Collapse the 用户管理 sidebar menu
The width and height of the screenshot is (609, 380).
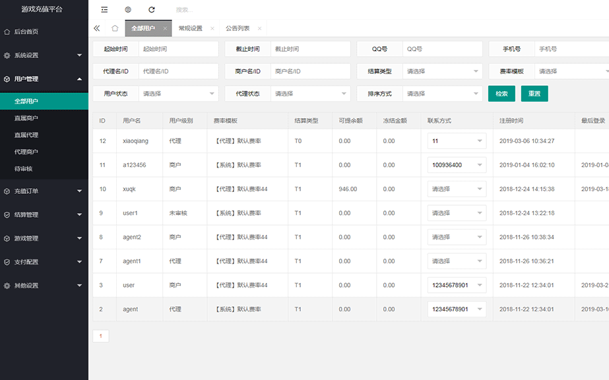pyautogui.click(x=44, y=79)
